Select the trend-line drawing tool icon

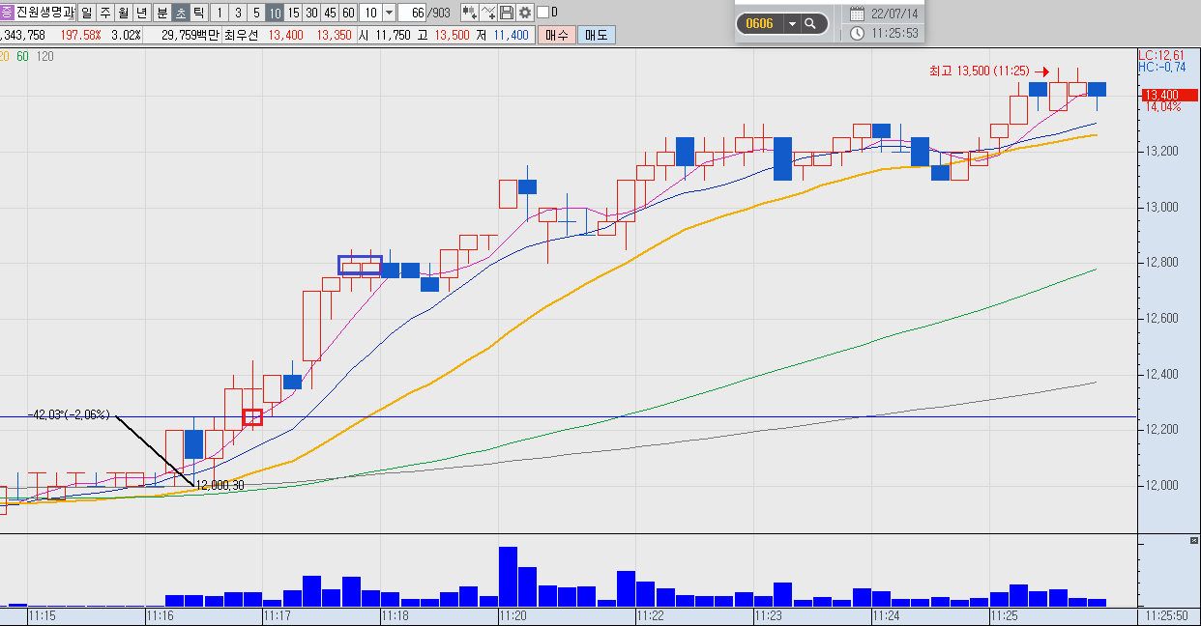pyautogui.click(x=488, y=13)
